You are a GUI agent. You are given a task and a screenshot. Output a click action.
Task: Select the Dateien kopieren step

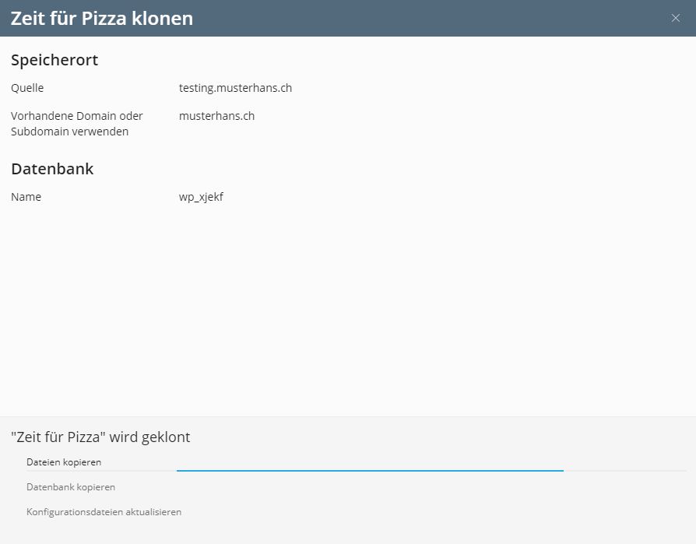tap(64, 462)
